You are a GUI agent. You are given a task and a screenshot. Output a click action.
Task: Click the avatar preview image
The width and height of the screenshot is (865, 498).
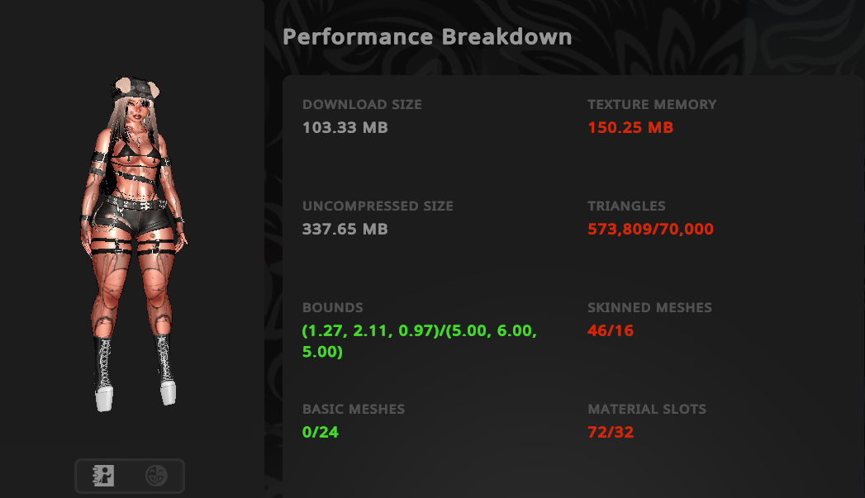click(135, 244)
